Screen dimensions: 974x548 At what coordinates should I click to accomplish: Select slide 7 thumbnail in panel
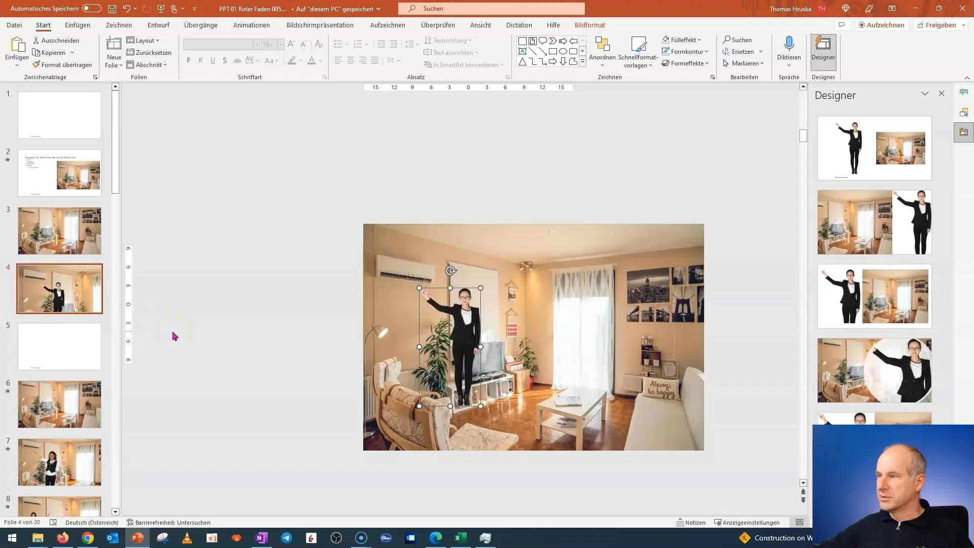tap(59, 462)
